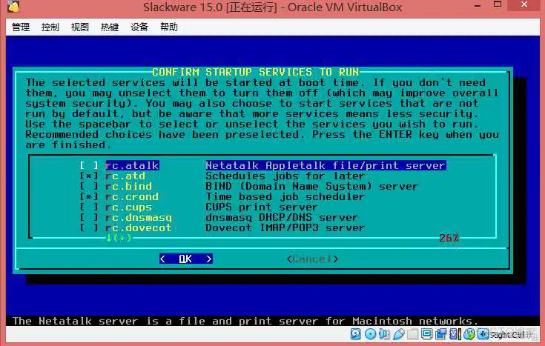Open the 管理 menu

21,27
